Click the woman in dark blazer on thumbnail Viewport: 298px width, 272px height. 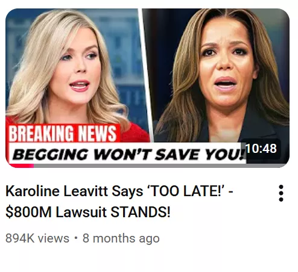(x=223, y=76)
